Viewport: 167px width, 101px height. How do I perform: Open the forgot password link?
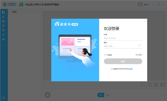(139, 55)
